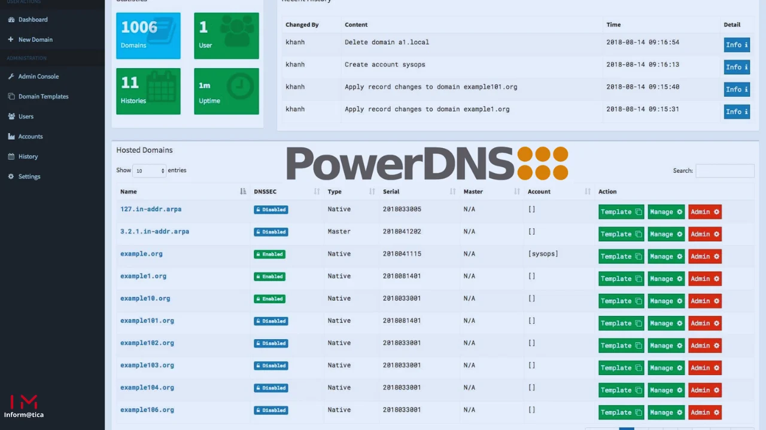Sort table by Name column
The image size is (766, 430).
pyautogui.click(x=183, y=192)
